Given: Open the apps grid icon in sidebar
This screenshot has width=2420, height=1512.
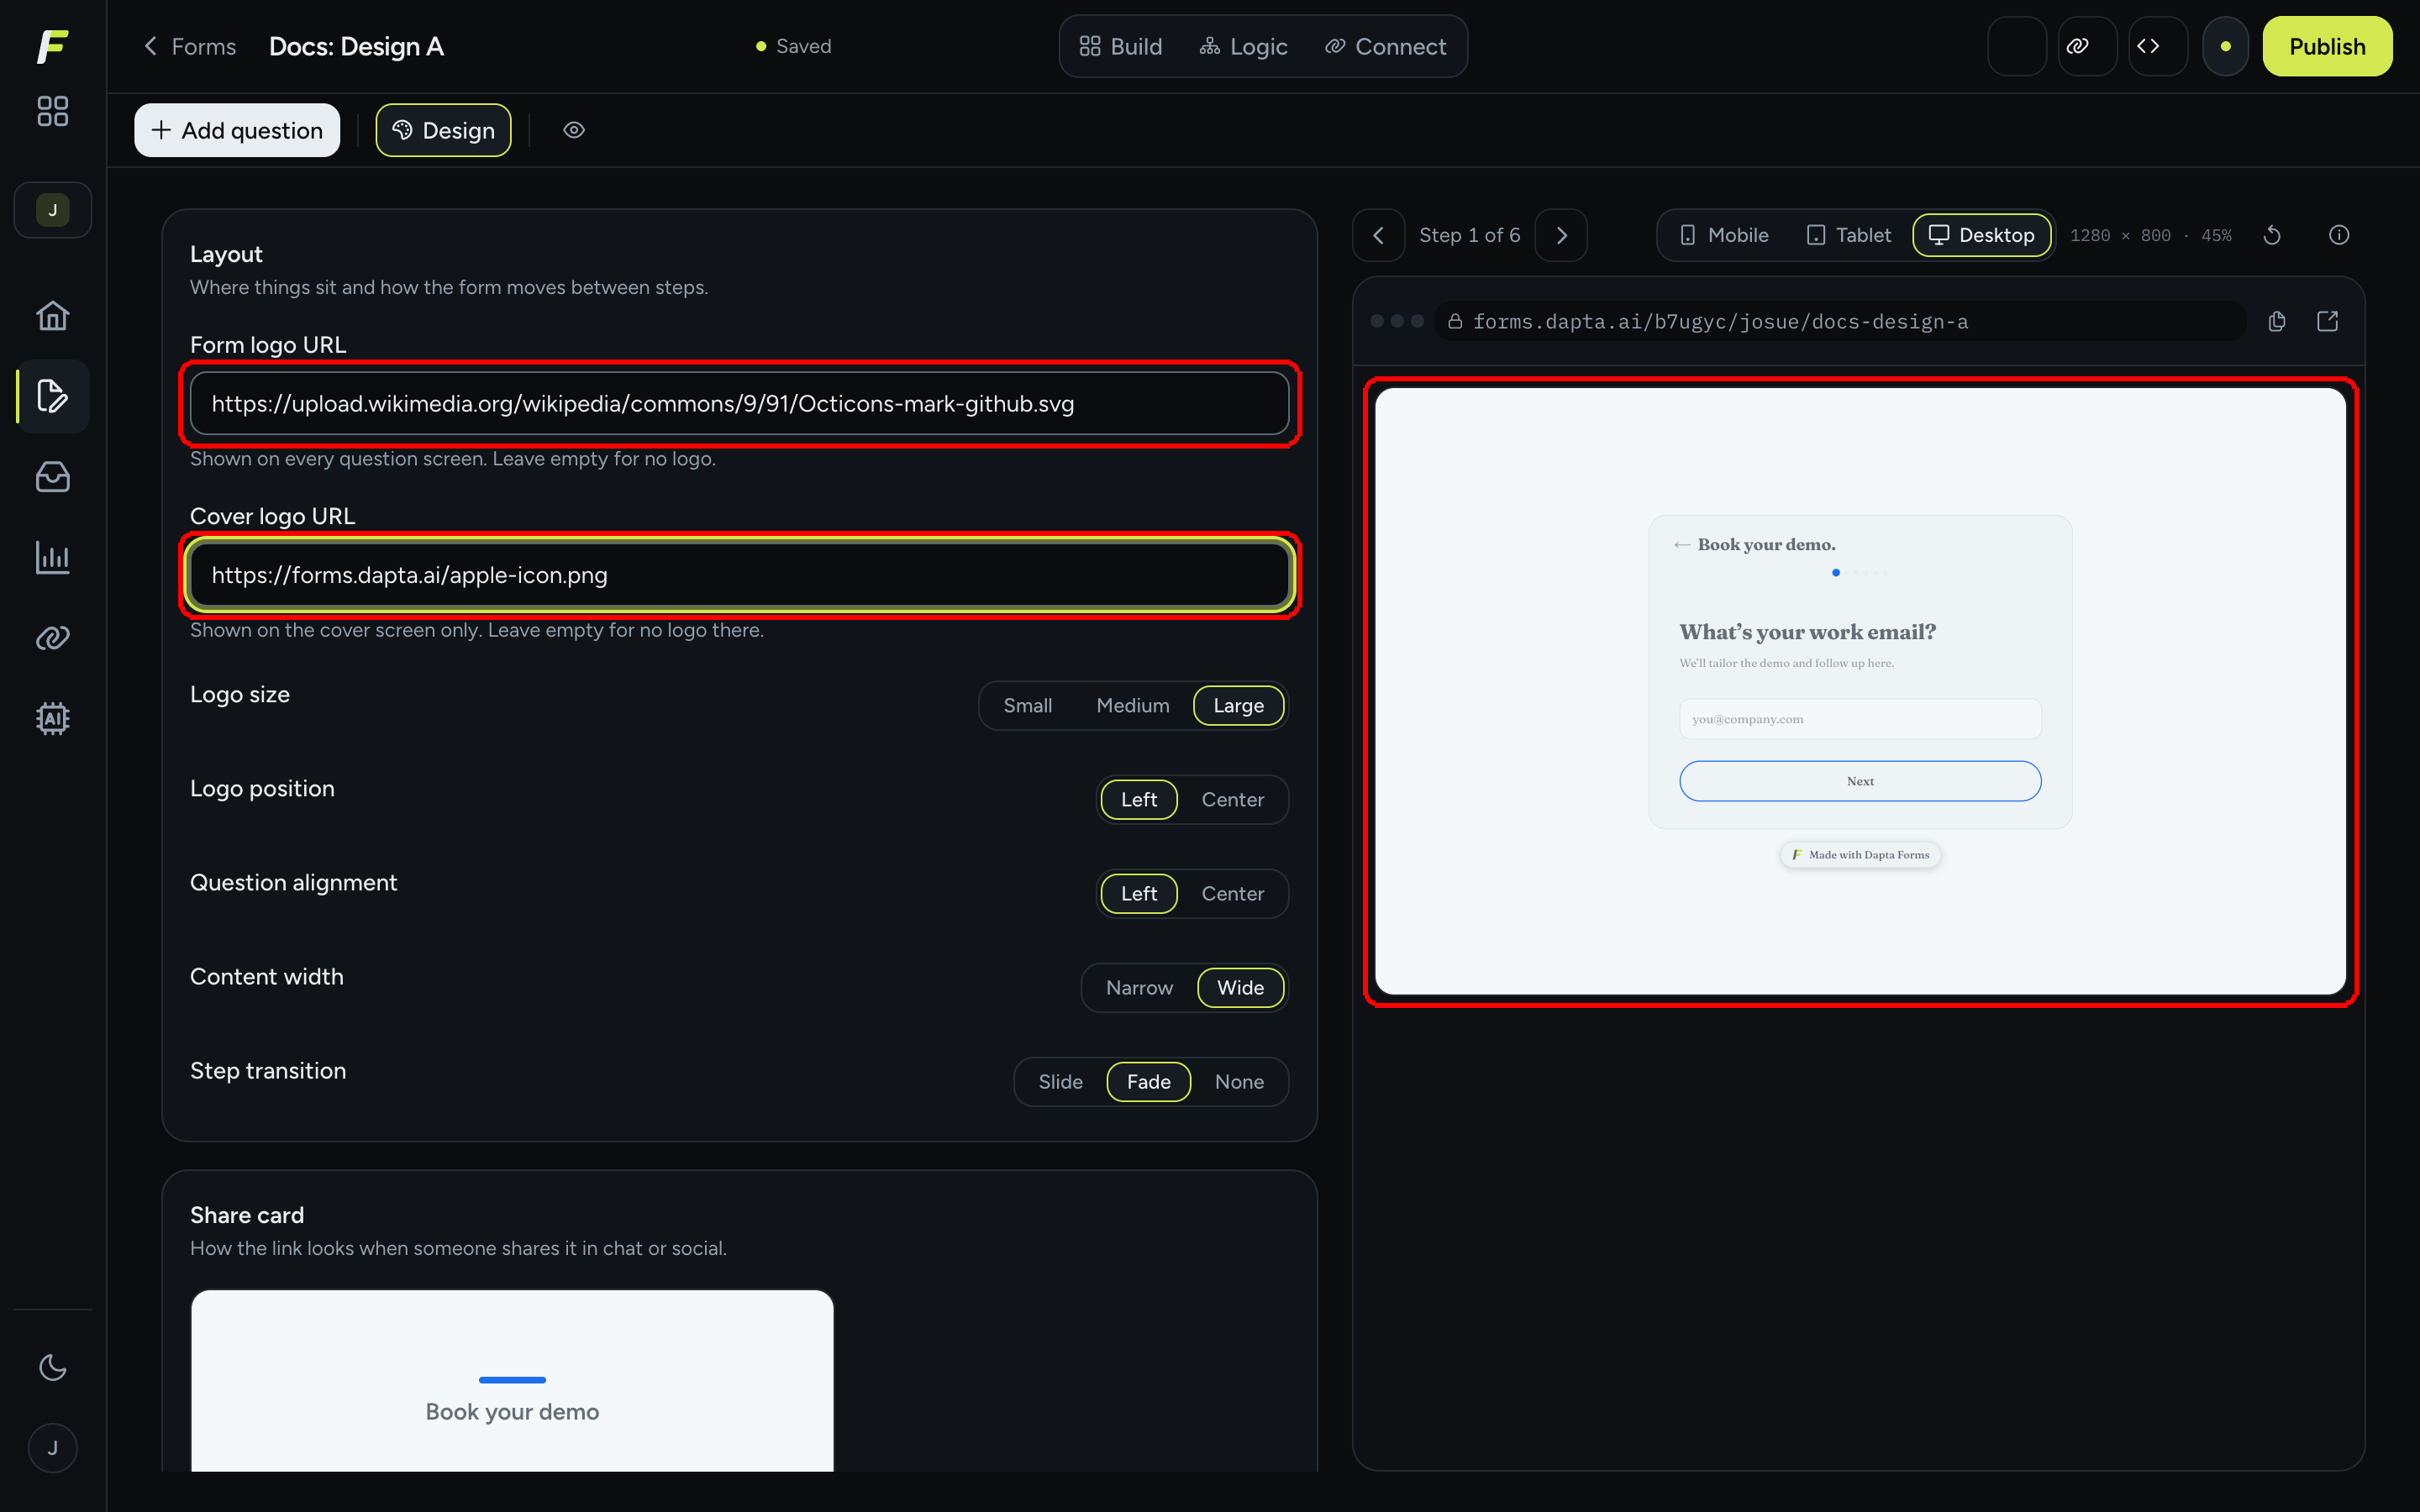Looking at the screenshot, I should coord(53,111).
